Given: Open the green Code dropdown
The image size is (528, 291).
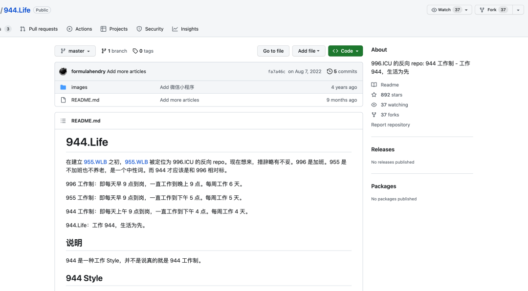Looking at the screenshot, I should coord(346,51).
